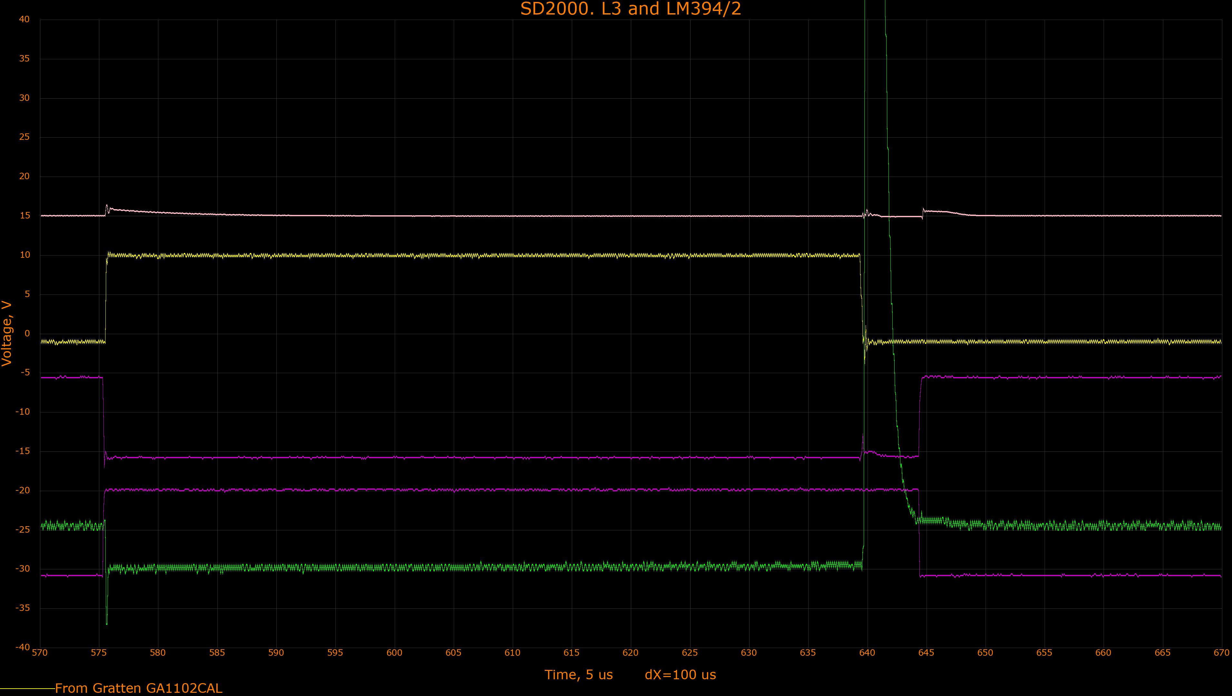The height and width of the screenshot is (696, 1232).
Task: Click the 570 tick label on time axis
Action: point(40,653)
